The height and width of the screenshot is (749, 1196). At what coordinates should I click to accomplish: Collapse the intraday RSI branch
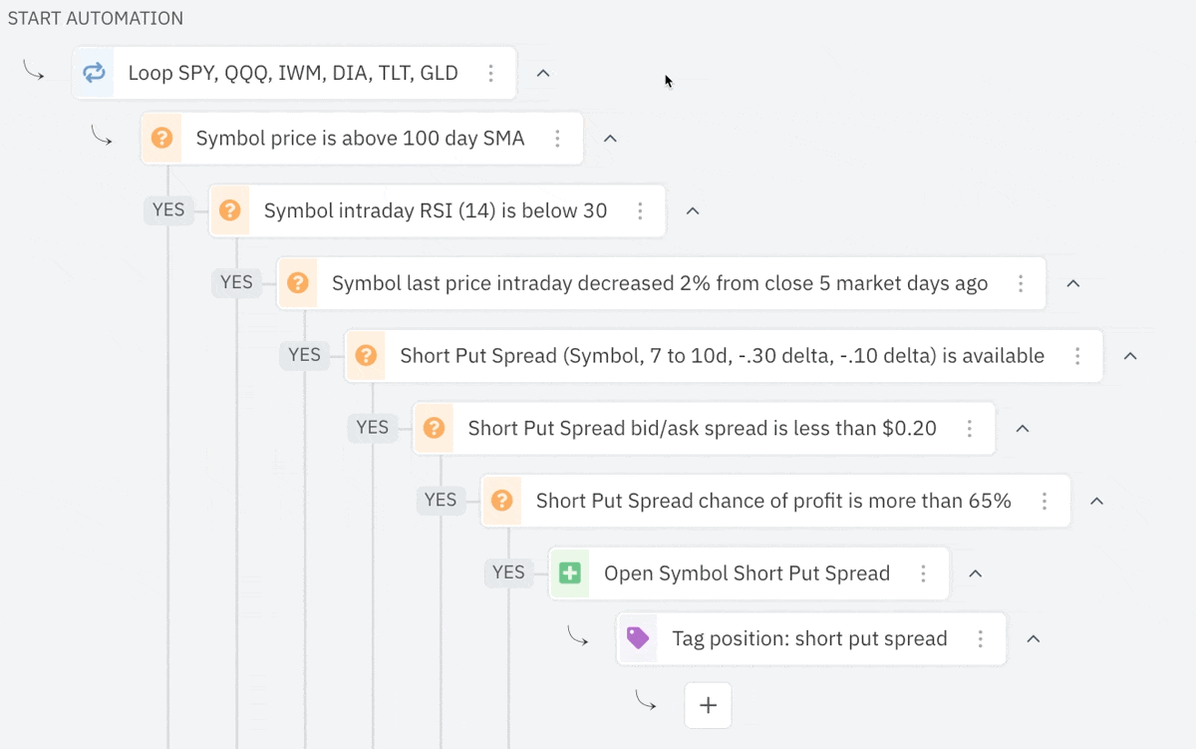[693, 210]
